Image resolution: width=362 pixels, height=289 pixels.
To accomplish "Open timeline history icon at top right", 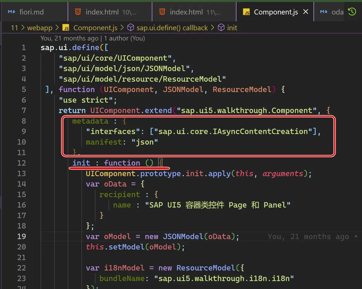I will point(352,12).
